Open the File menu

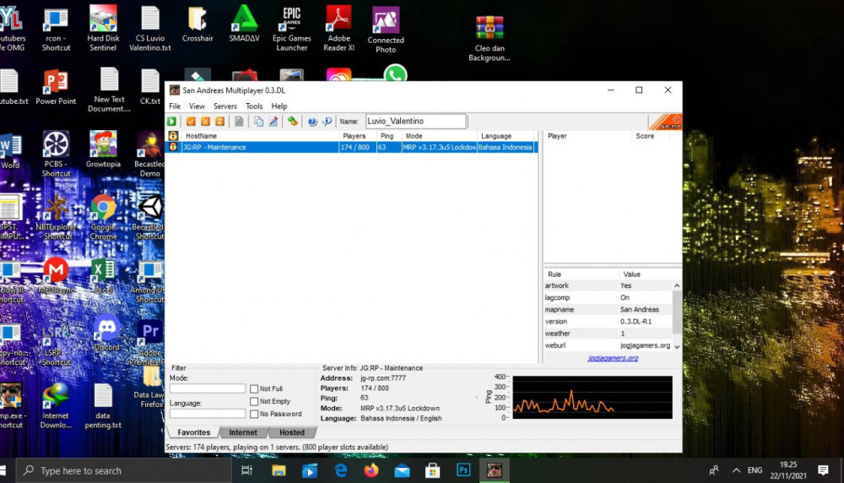point(175,106)
